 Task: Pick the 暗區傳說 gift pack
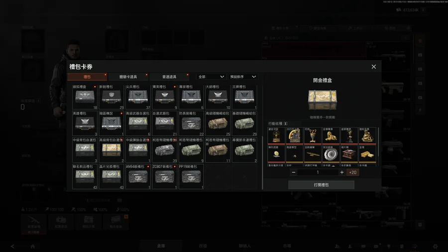click(112, 124)
